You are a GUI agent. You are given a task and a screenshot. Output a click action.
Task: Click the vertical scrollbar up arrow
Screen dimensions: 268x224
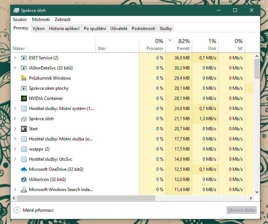tap(257, 56)
